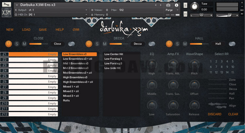Click the Tune knob
Image resolution: width=245 pixels, height=133 pixels.
click(195, 7)
